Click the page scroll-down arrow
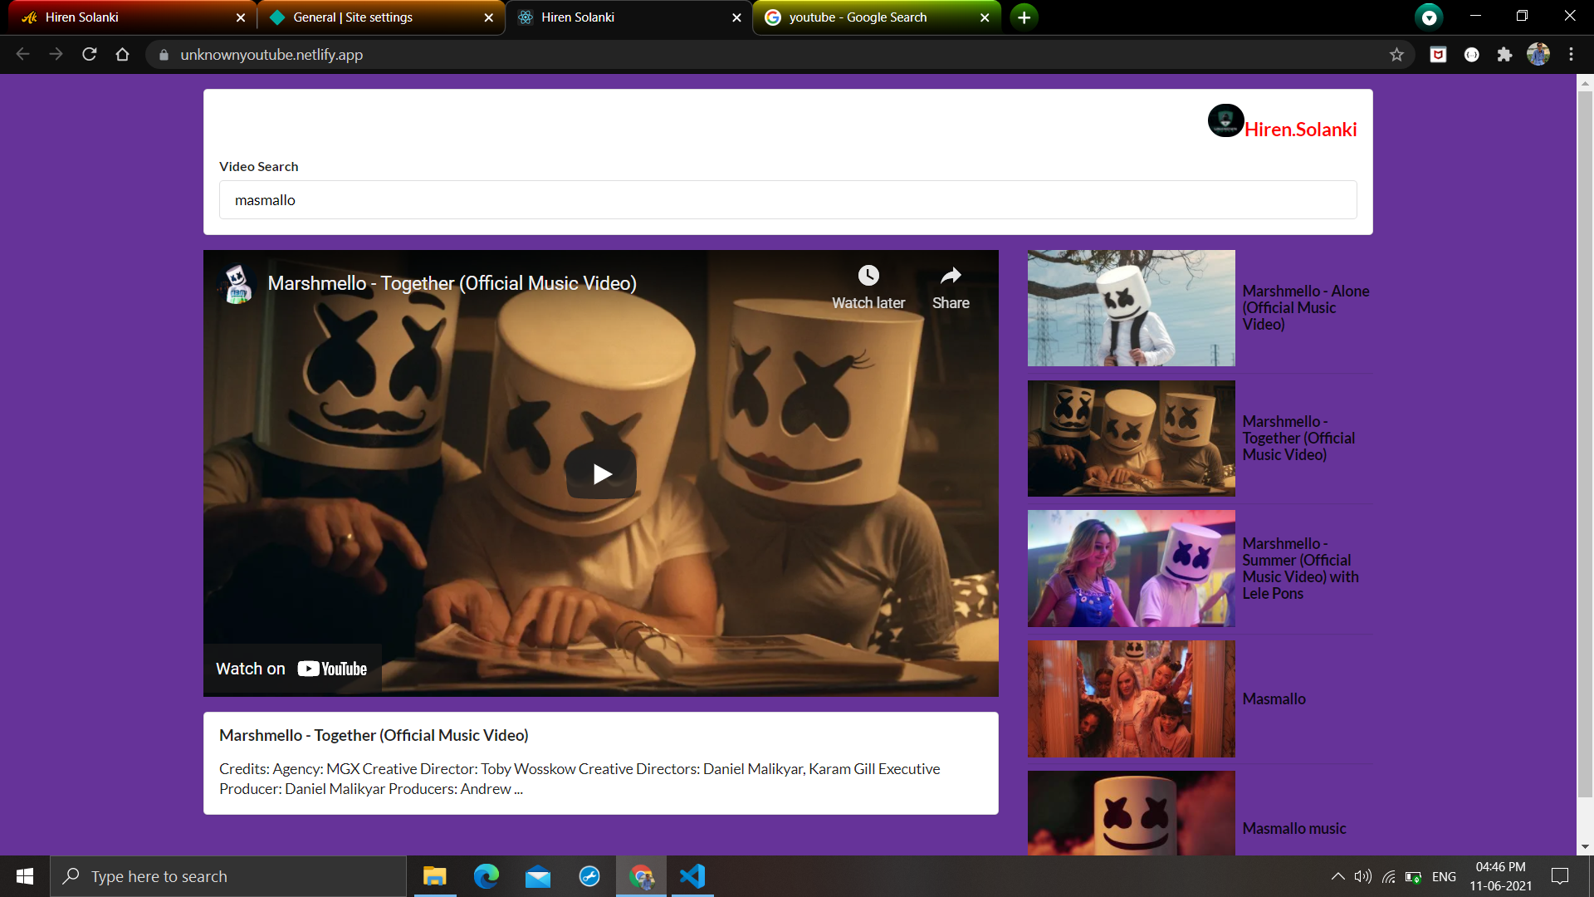 pyautogui.click(x=1585, y=847)
